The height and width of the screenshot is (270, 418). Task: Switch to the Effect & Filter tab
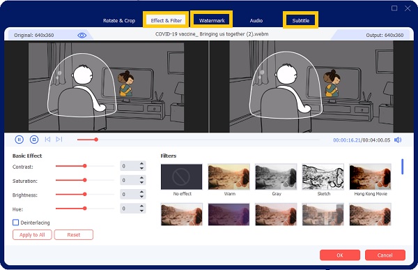[166, 20]
